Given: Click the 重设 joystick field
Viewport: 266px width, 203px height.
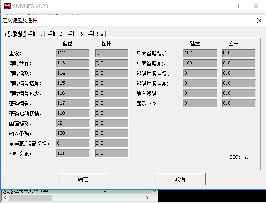Looking at the screenshot, I should coord(111,53).
